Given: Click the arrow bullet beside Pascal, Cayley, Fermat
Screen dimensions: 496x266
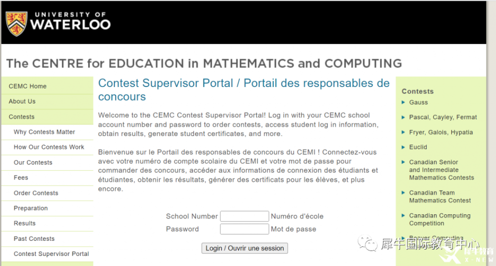Looking at the screenshot, I should pos(403,117).
